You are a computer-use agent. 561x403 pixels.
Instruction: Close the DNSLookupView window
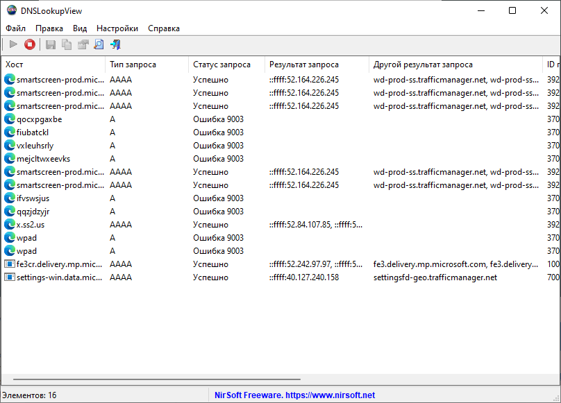[x=544, y=10]
